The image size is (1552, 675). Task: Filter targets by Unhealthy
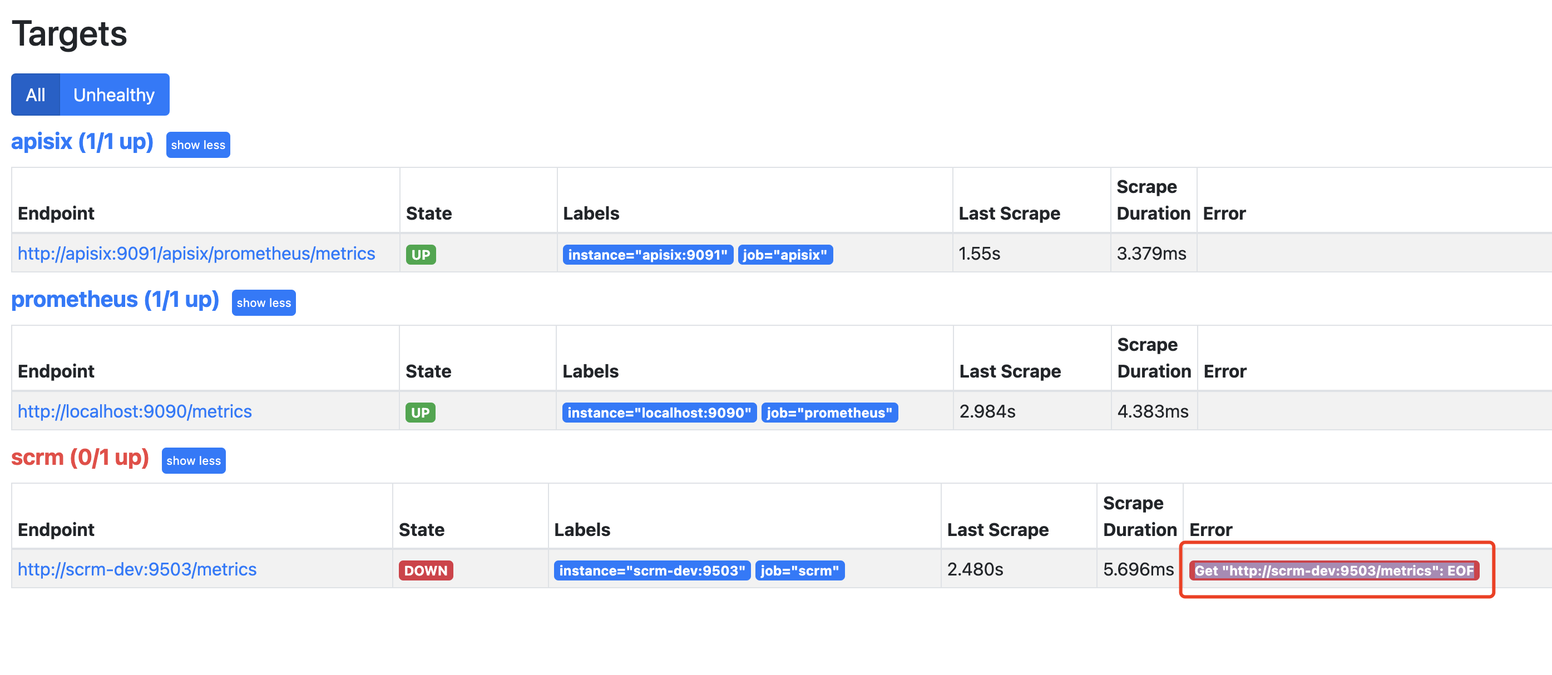(115, 95)
